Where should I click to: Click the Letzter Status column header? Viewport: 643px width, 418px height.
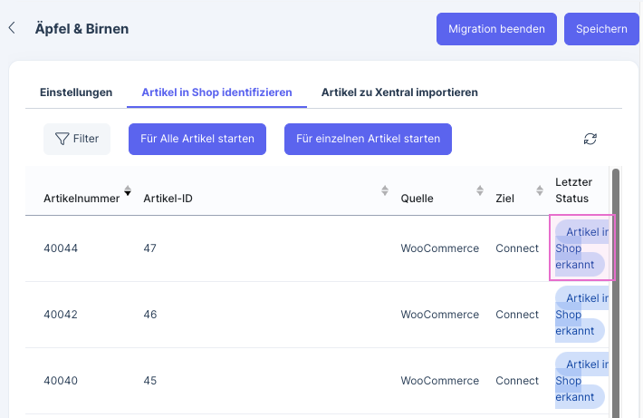(x=572, y=190)
